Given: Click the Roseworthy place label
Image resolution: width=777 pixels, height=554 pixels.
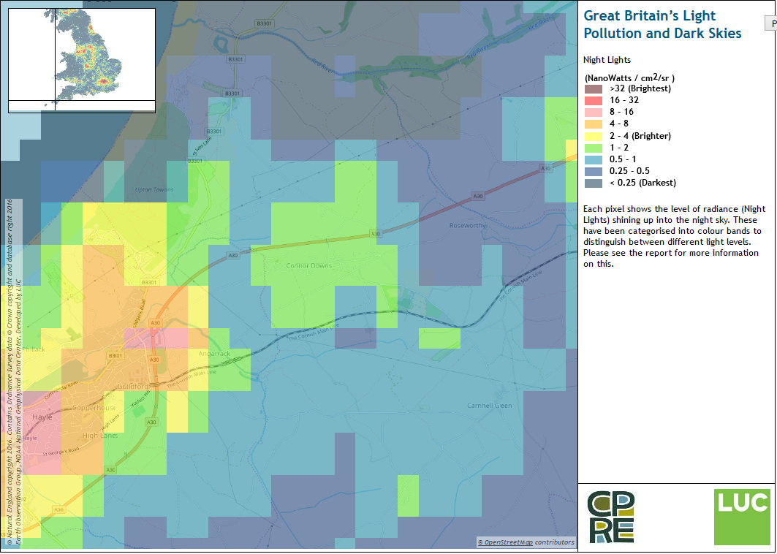Looking at the screenshot, I should (x=468, y=226).
